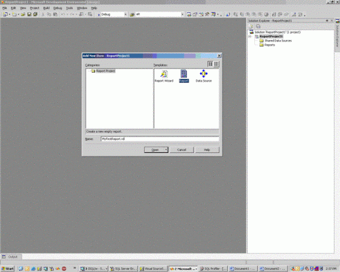Open the Tools menu
The height and width of the screenshot is (272, 340).
coord(69,8)
